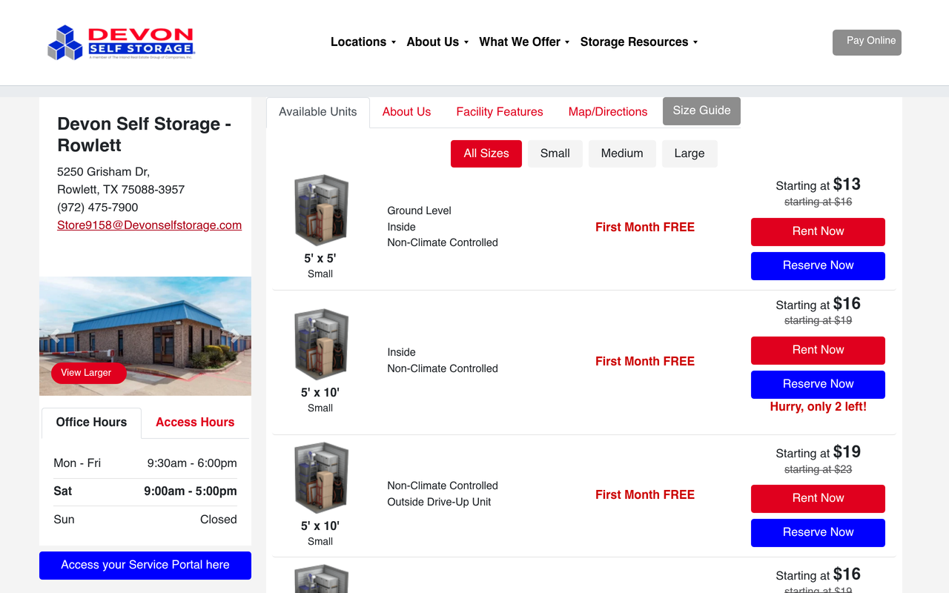Show the Access Hours tab
The height and width of the screenshot is (593, 949).
click(x=195, y=423)
